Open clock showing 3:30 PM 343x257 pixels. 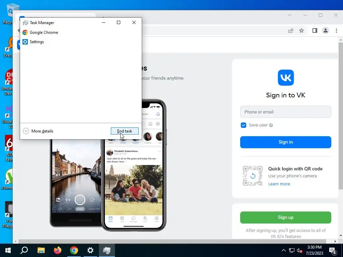pyautogui.click(x=314, y=250)
